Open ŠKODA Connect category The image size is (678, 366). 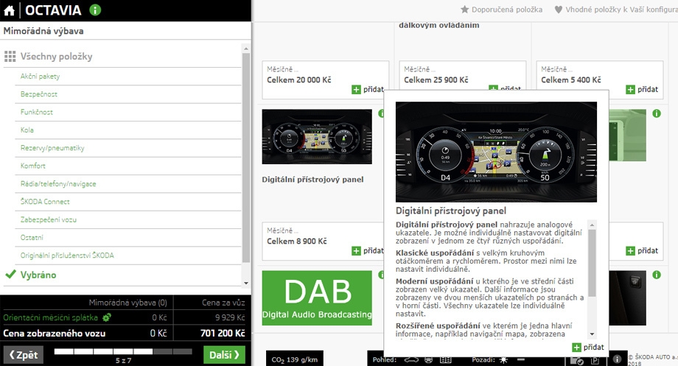pyautogui.click(x=45, y=201)
